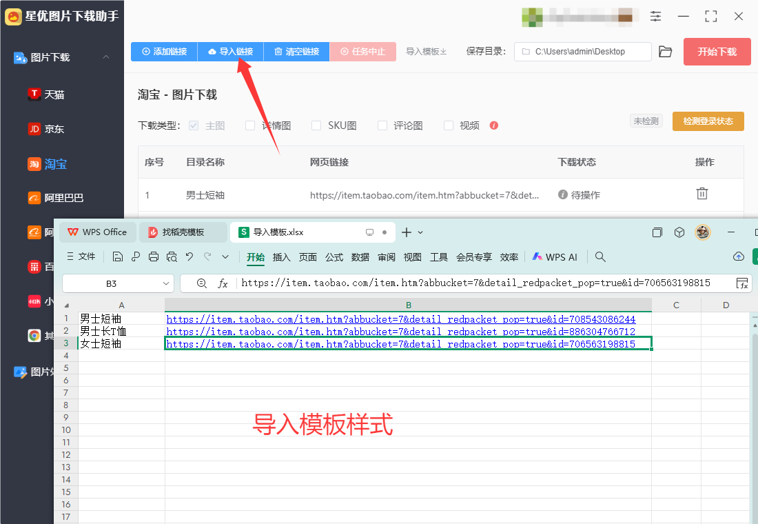Image resolution: width=758 pixels, height=524 pixels.
Task: Open the 开始 ribbon tab
Action: (256, 257)
